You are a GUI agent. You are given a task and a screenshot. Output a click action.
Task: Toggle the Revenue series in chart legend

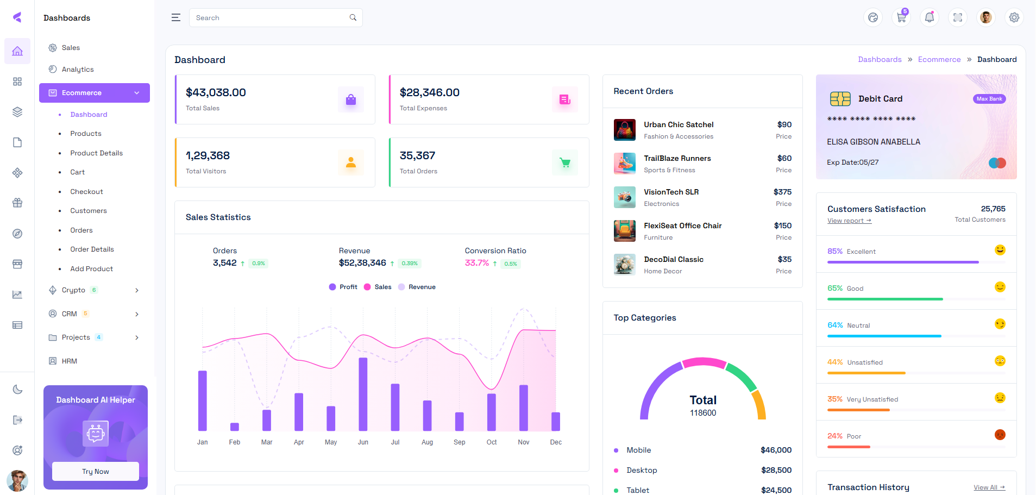pyautogui.click(x=417, y=287)
